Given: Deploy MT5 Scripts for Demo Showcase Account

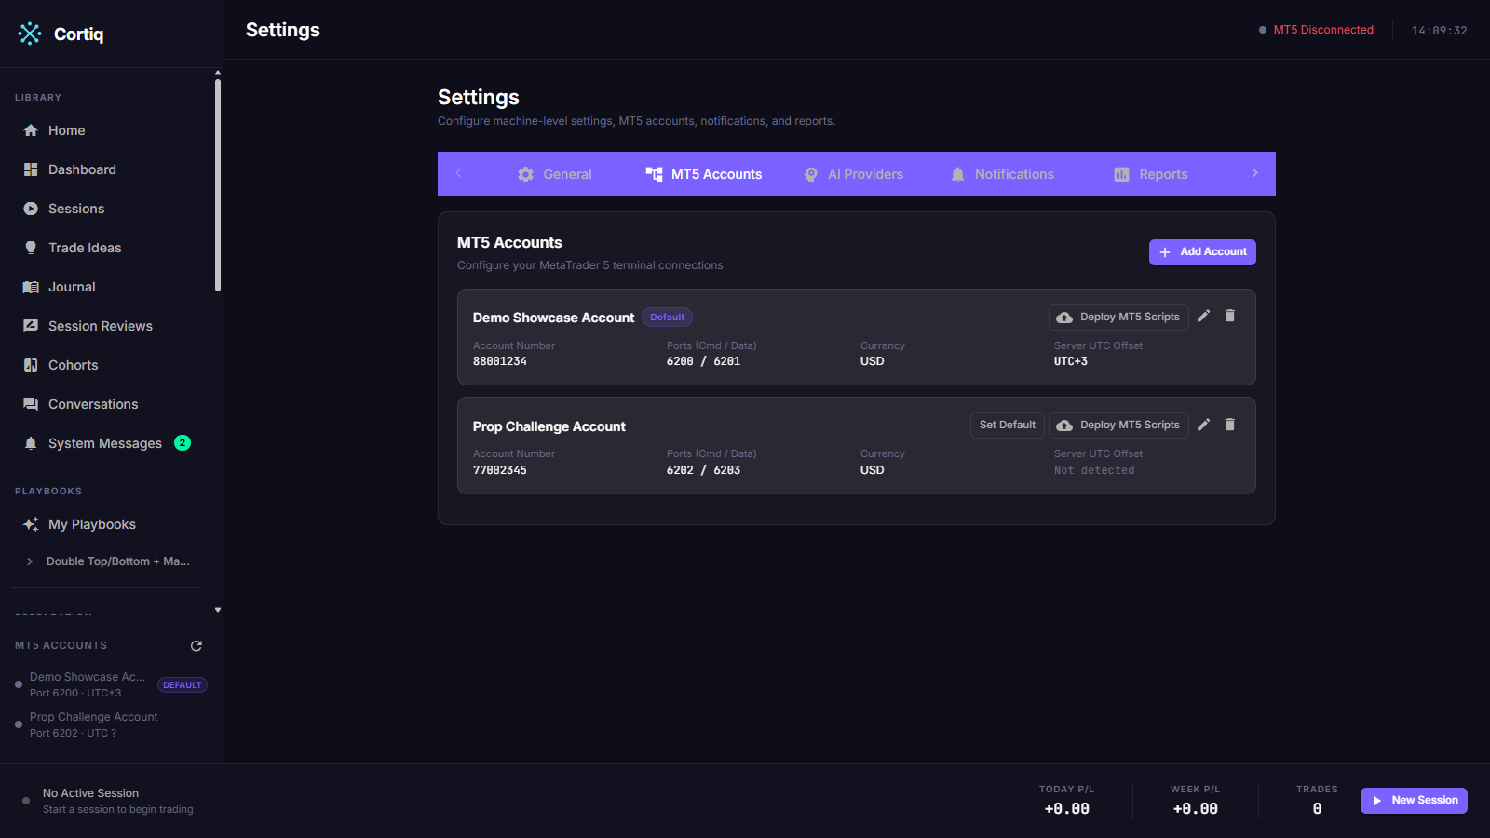Looking at the screenshot, I should click(x=1118, y=318).
